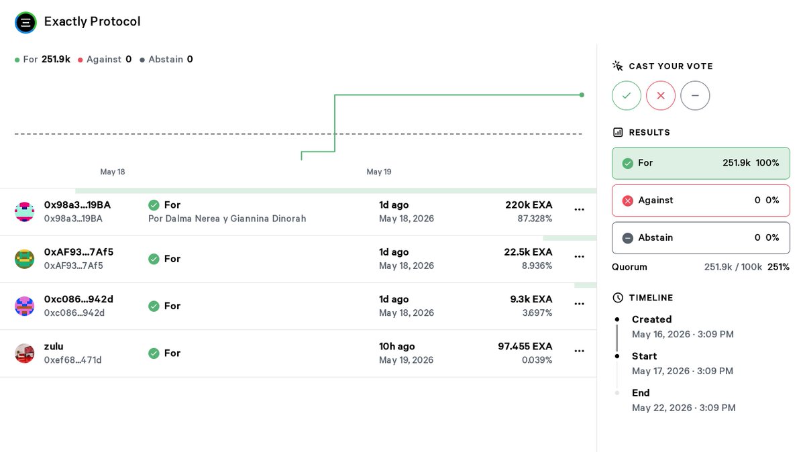Select the Against result row
The image size is (805, 452).
(x=701, y=201)
